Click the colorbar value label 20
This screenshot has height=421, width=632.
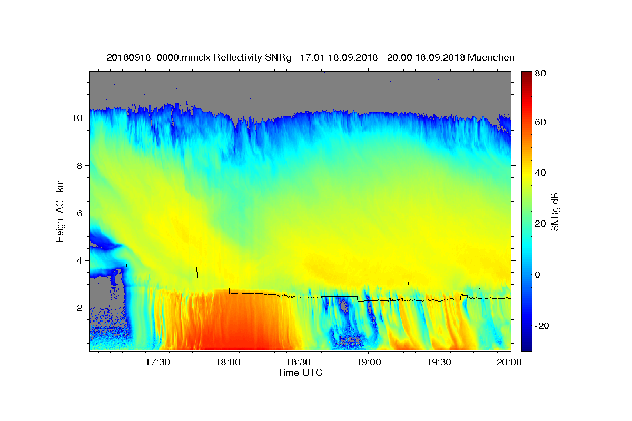pyautogui.click(x=541, y=224)
